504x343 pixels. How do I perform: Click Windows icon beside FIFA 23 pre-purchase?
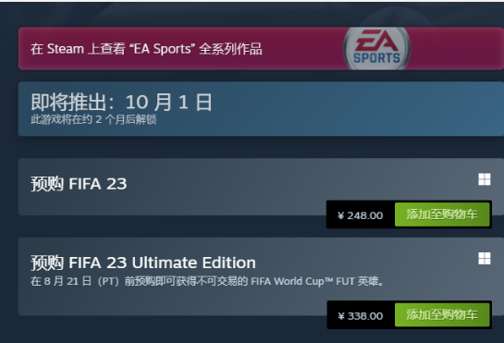pos(485,179)
